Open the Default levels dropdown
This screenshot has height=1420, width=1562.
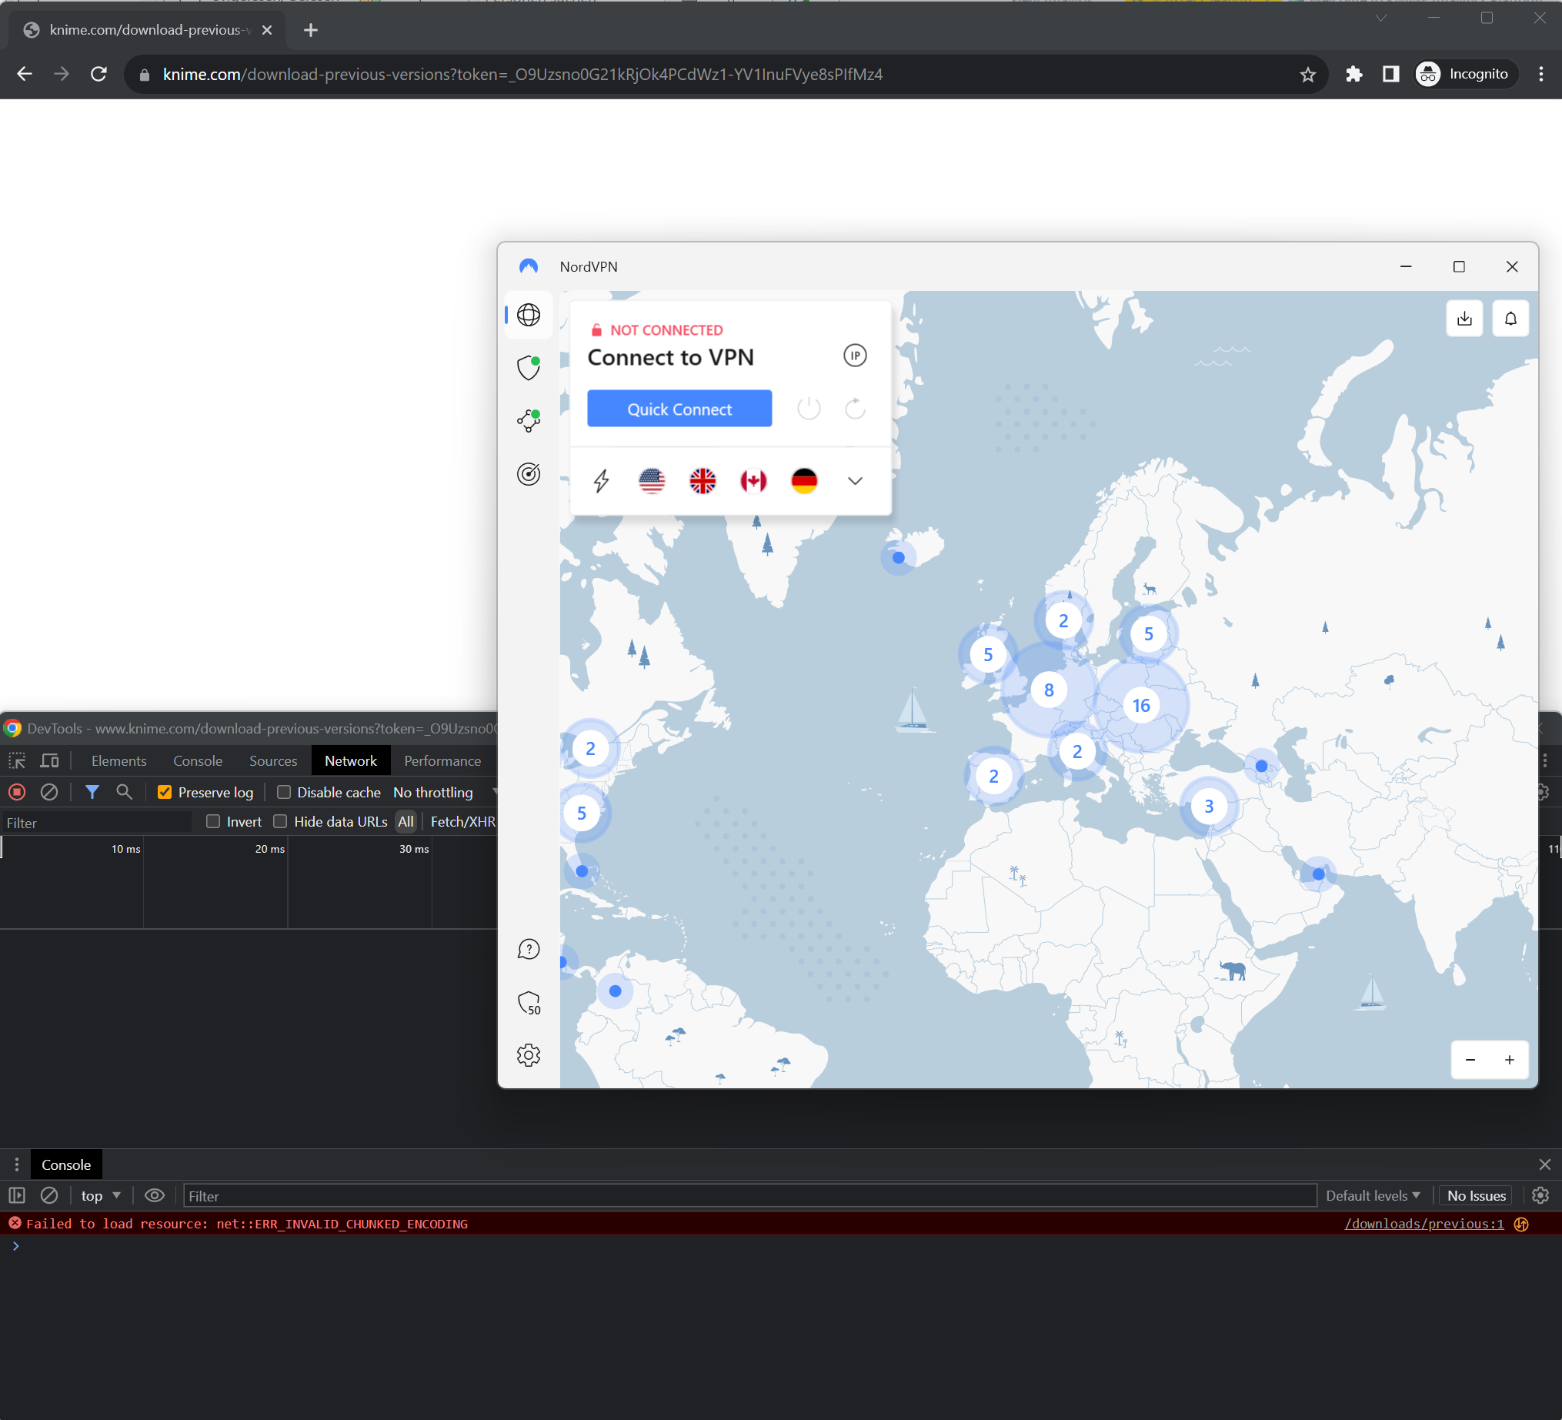click(x=1372, y=1195)
